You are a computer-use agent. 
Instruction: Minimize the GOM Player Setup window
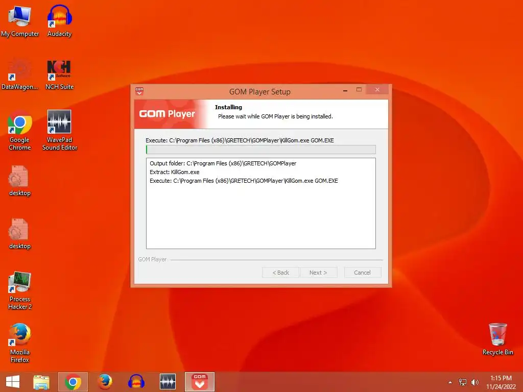[345, 90]
